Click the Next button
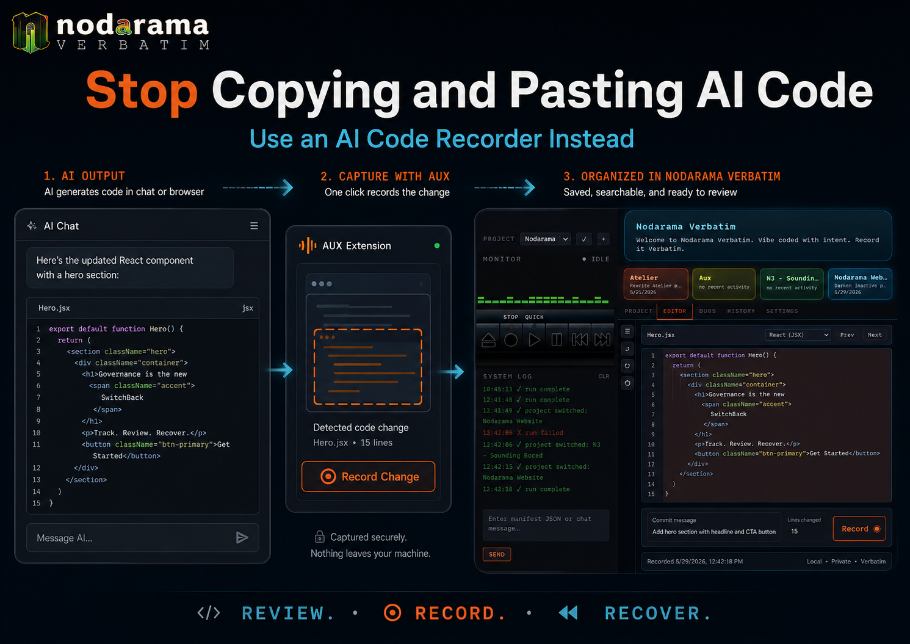 click(875, 335)
